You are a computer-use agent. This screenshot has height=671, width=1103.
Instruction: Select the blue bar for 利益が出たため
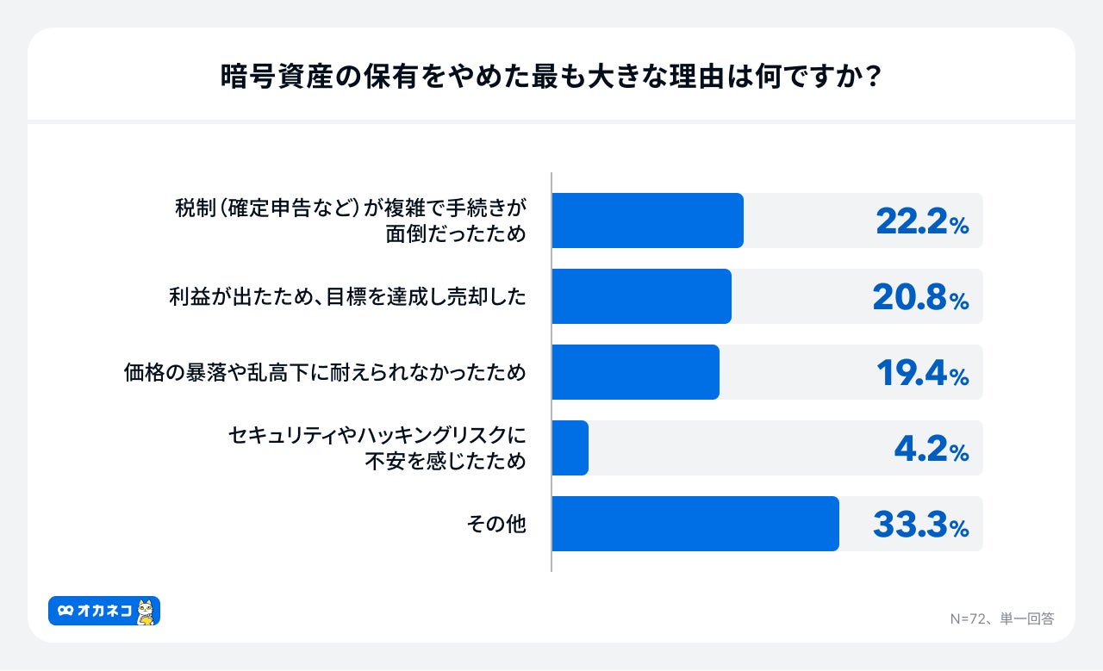[x=641, y=296]
